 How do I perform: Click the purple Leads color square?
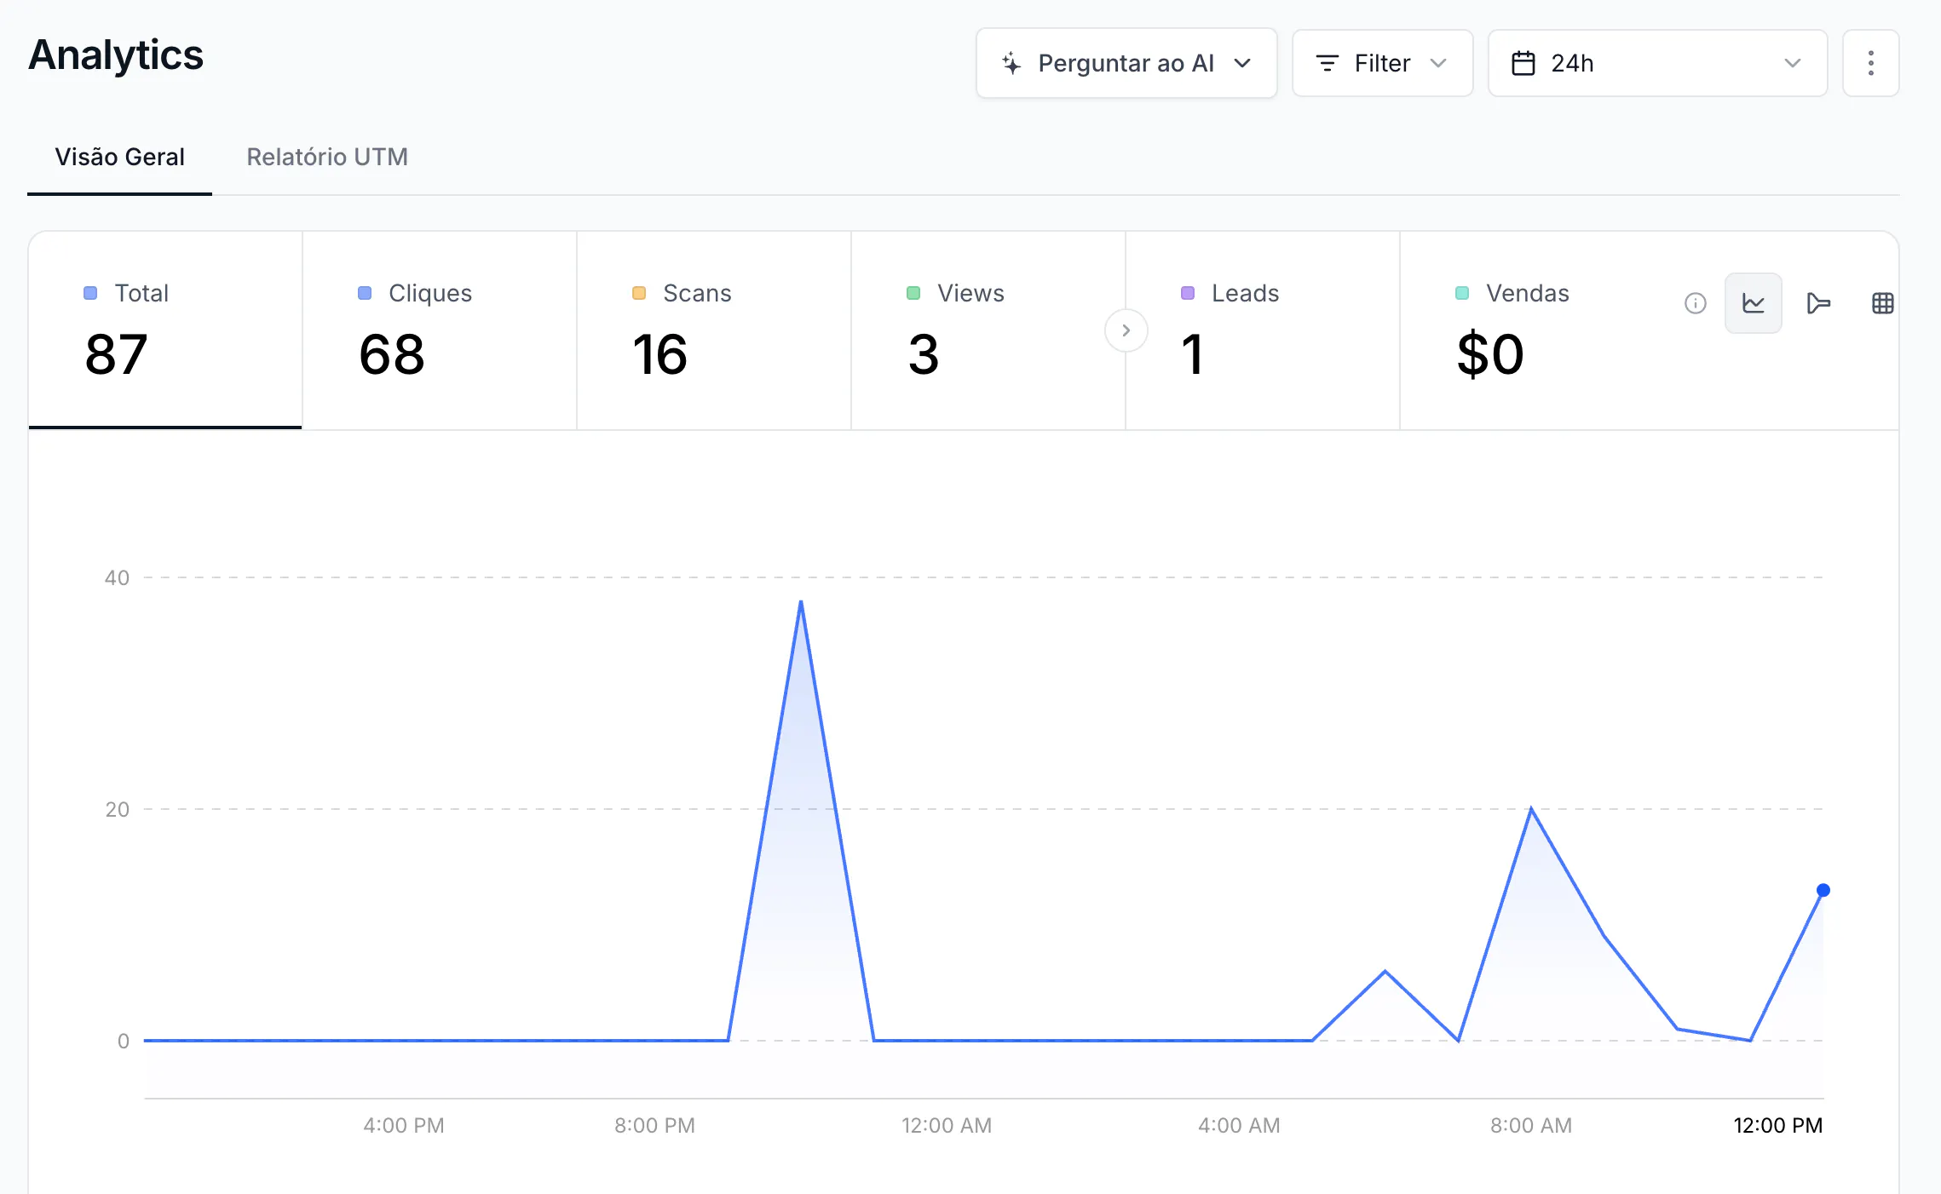tap(1187, 293)
